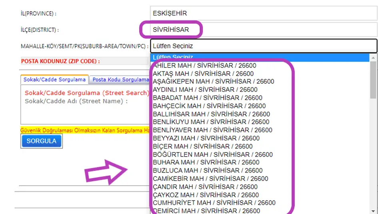
Task: Choose AKTAŞ MAH / SİVRİHİSAR / 26600
Action: pyautogui.click(x=203, y=73)
